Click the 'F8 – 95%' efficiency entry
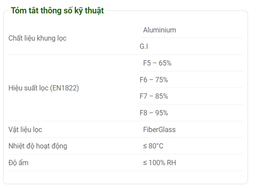257x188 pixels. [154, 113]
